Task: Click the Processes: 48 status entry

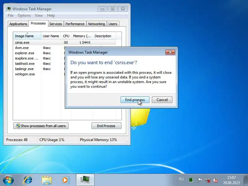Action: point(17,140)
